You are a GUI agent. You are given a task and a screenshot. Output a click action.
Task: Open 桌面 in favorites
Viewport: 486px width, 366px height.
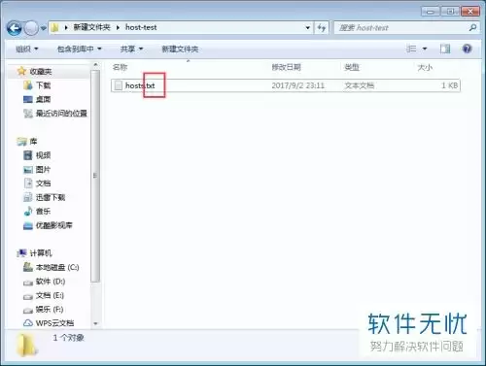tap(43, 99)
